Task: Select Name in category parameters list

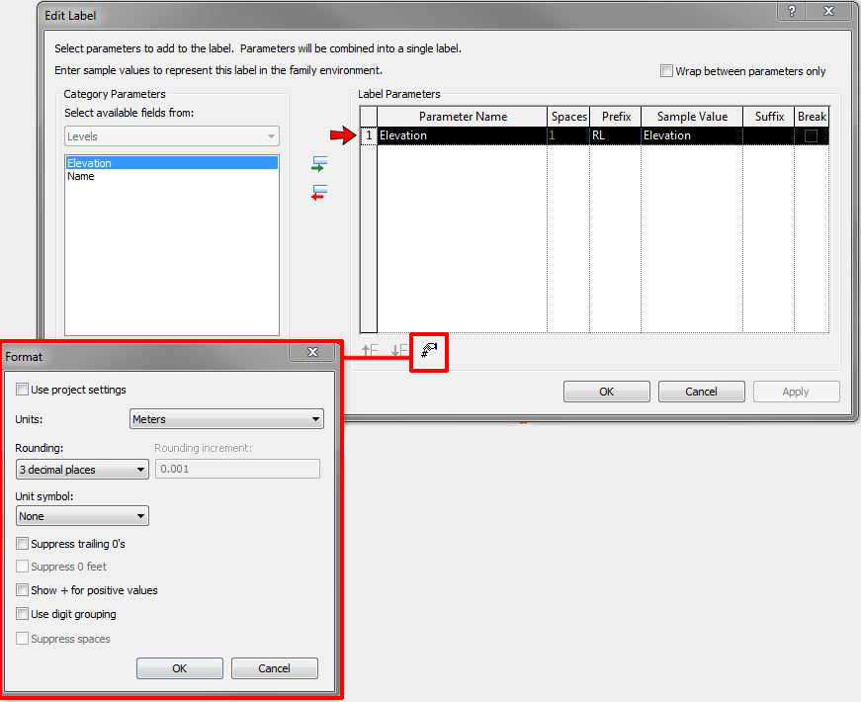Action: 81,176
